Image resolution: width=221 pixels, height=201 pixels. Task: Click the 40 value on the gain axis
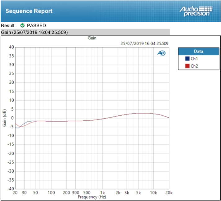point(11,47)
